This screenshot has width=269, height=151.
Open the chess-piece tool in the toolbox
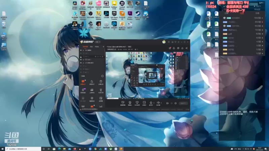(101, 91)
